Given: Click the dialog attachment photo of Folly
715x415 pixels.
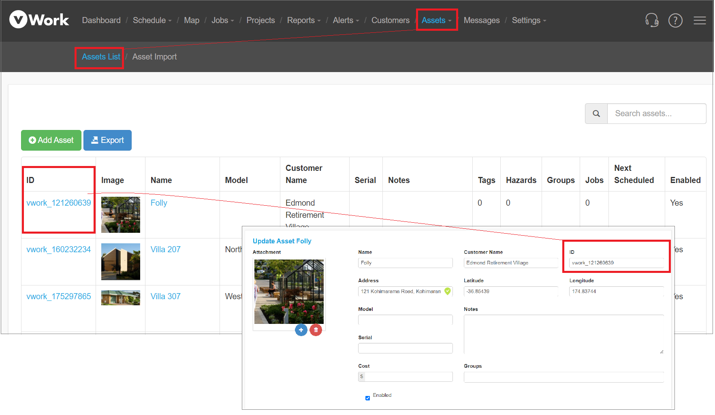Looking at the screenshot, I should click(x=289, y=292).
